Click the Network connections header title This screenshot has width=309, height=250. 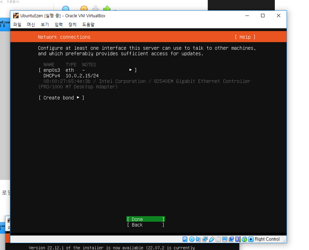[64, 37]
